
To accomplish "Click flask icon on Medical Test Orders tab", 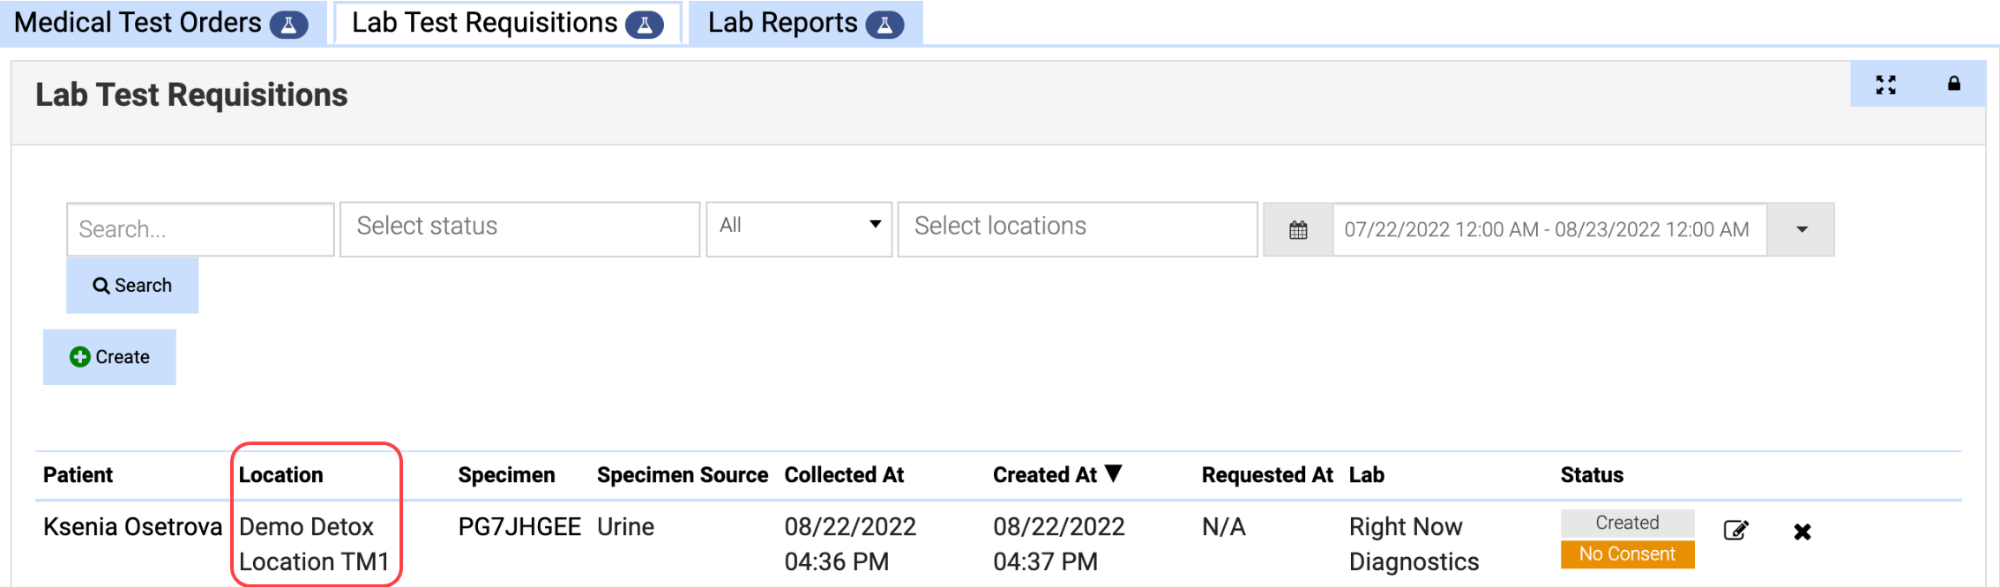I will click(x=288, y=25).
